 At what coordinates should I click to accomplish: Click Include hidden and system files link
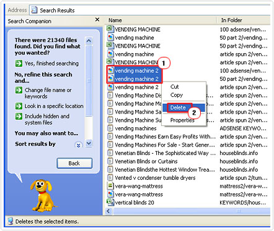point(47,119)
